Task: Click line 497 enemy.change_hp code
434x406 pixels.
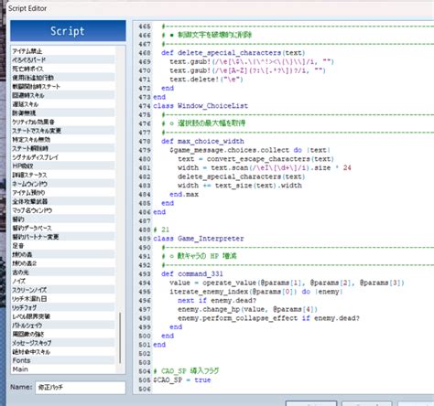Action: click(247, 309)
